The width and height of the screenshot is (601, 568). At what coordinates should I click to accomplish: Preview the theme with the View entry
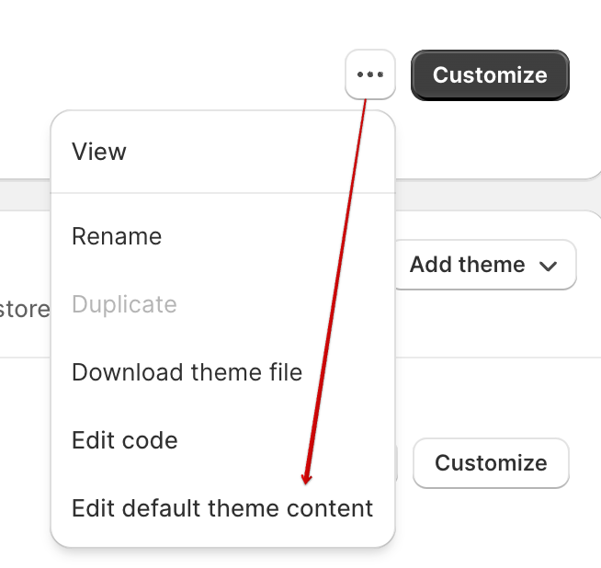point(99,152)
